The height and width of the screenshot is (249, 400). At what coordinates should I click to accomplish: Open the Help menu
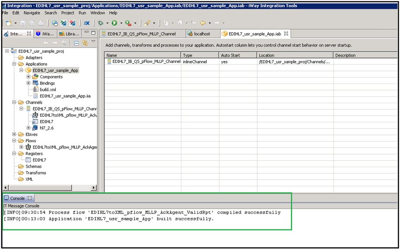point(113,13)
